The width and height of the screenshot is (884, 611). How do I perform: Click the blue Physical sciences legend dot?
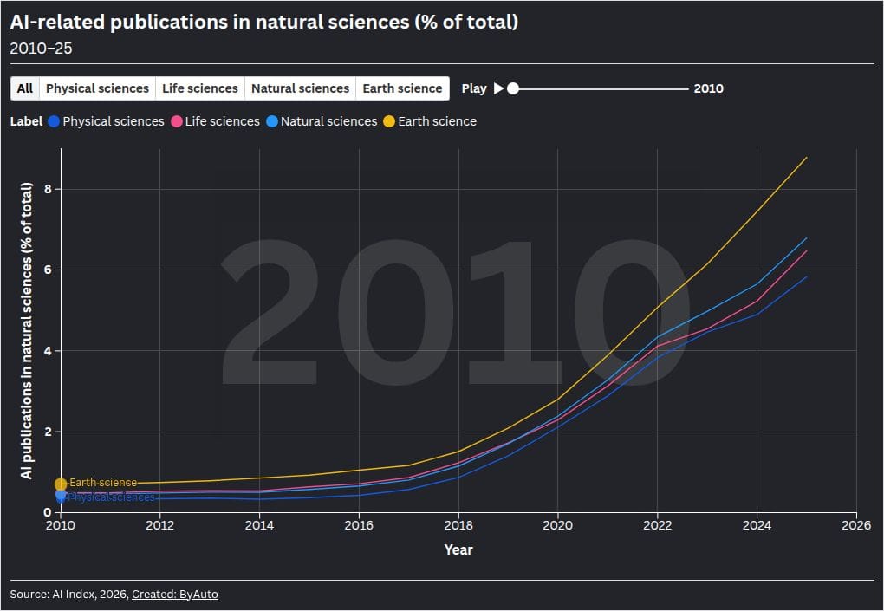click(x=54, y=121)
